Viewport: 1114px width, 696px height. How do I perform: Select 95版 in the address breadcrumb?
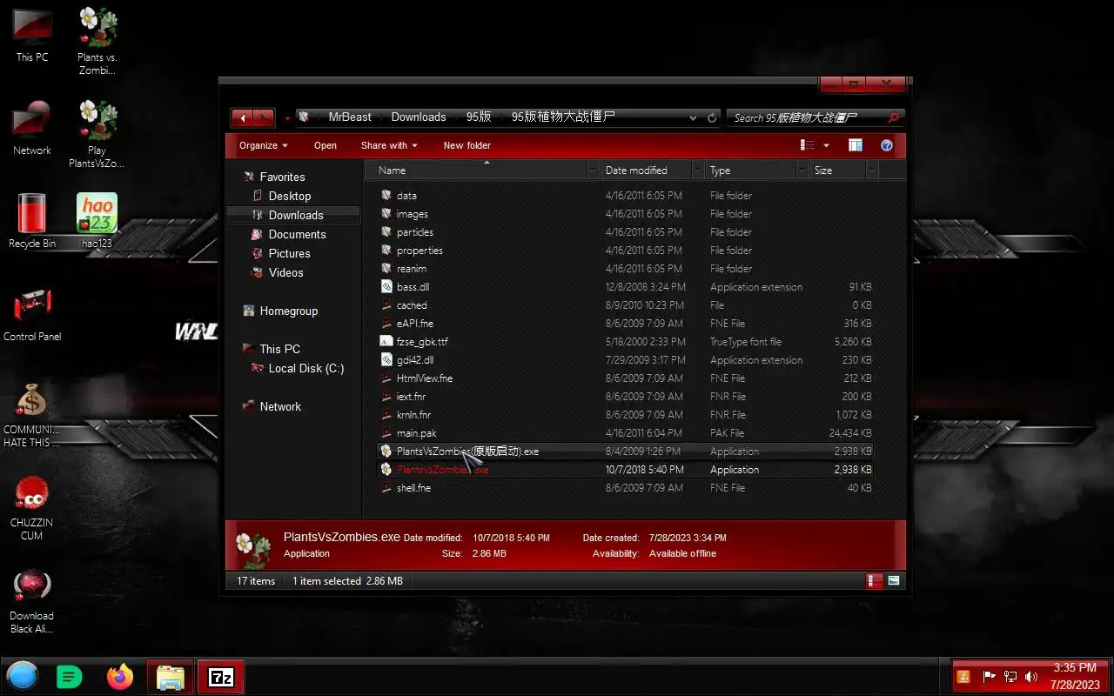(479, 117)
